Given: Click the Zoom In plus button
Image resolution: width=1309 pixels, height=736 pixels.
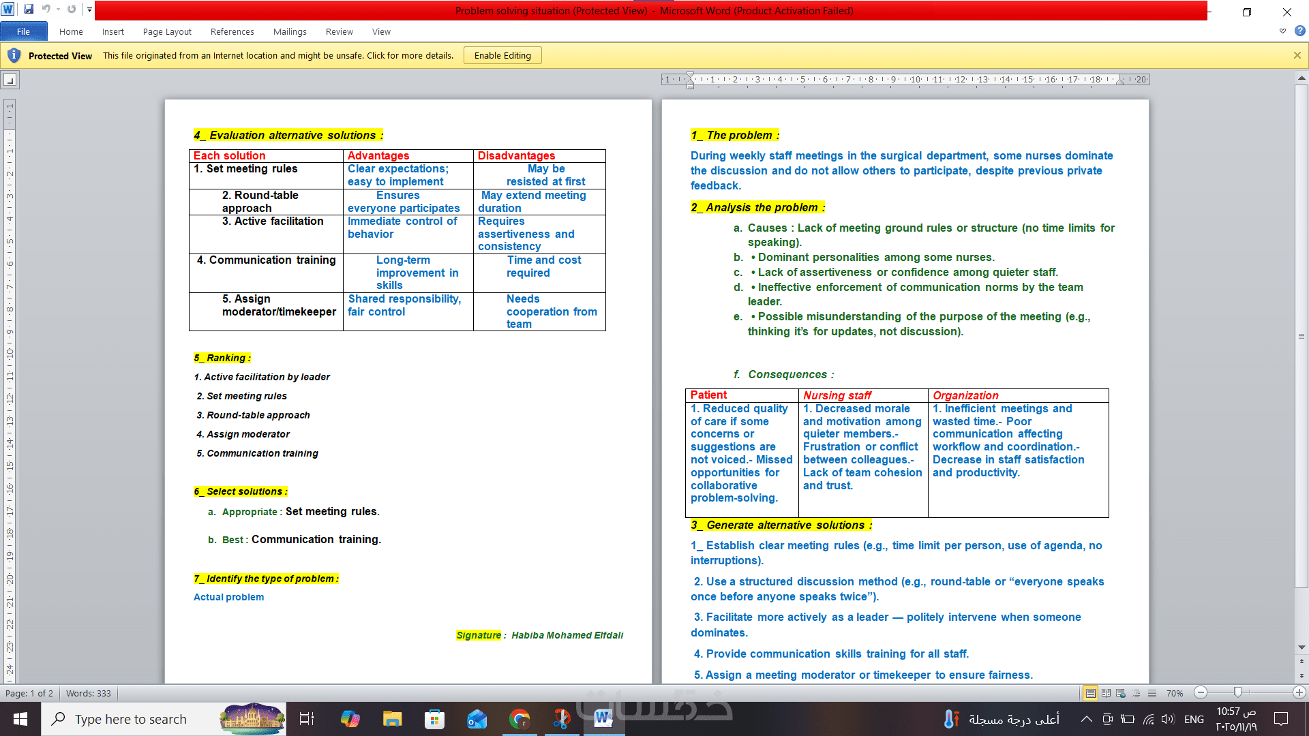Looking at the screenshot, I should [1299, 692].
